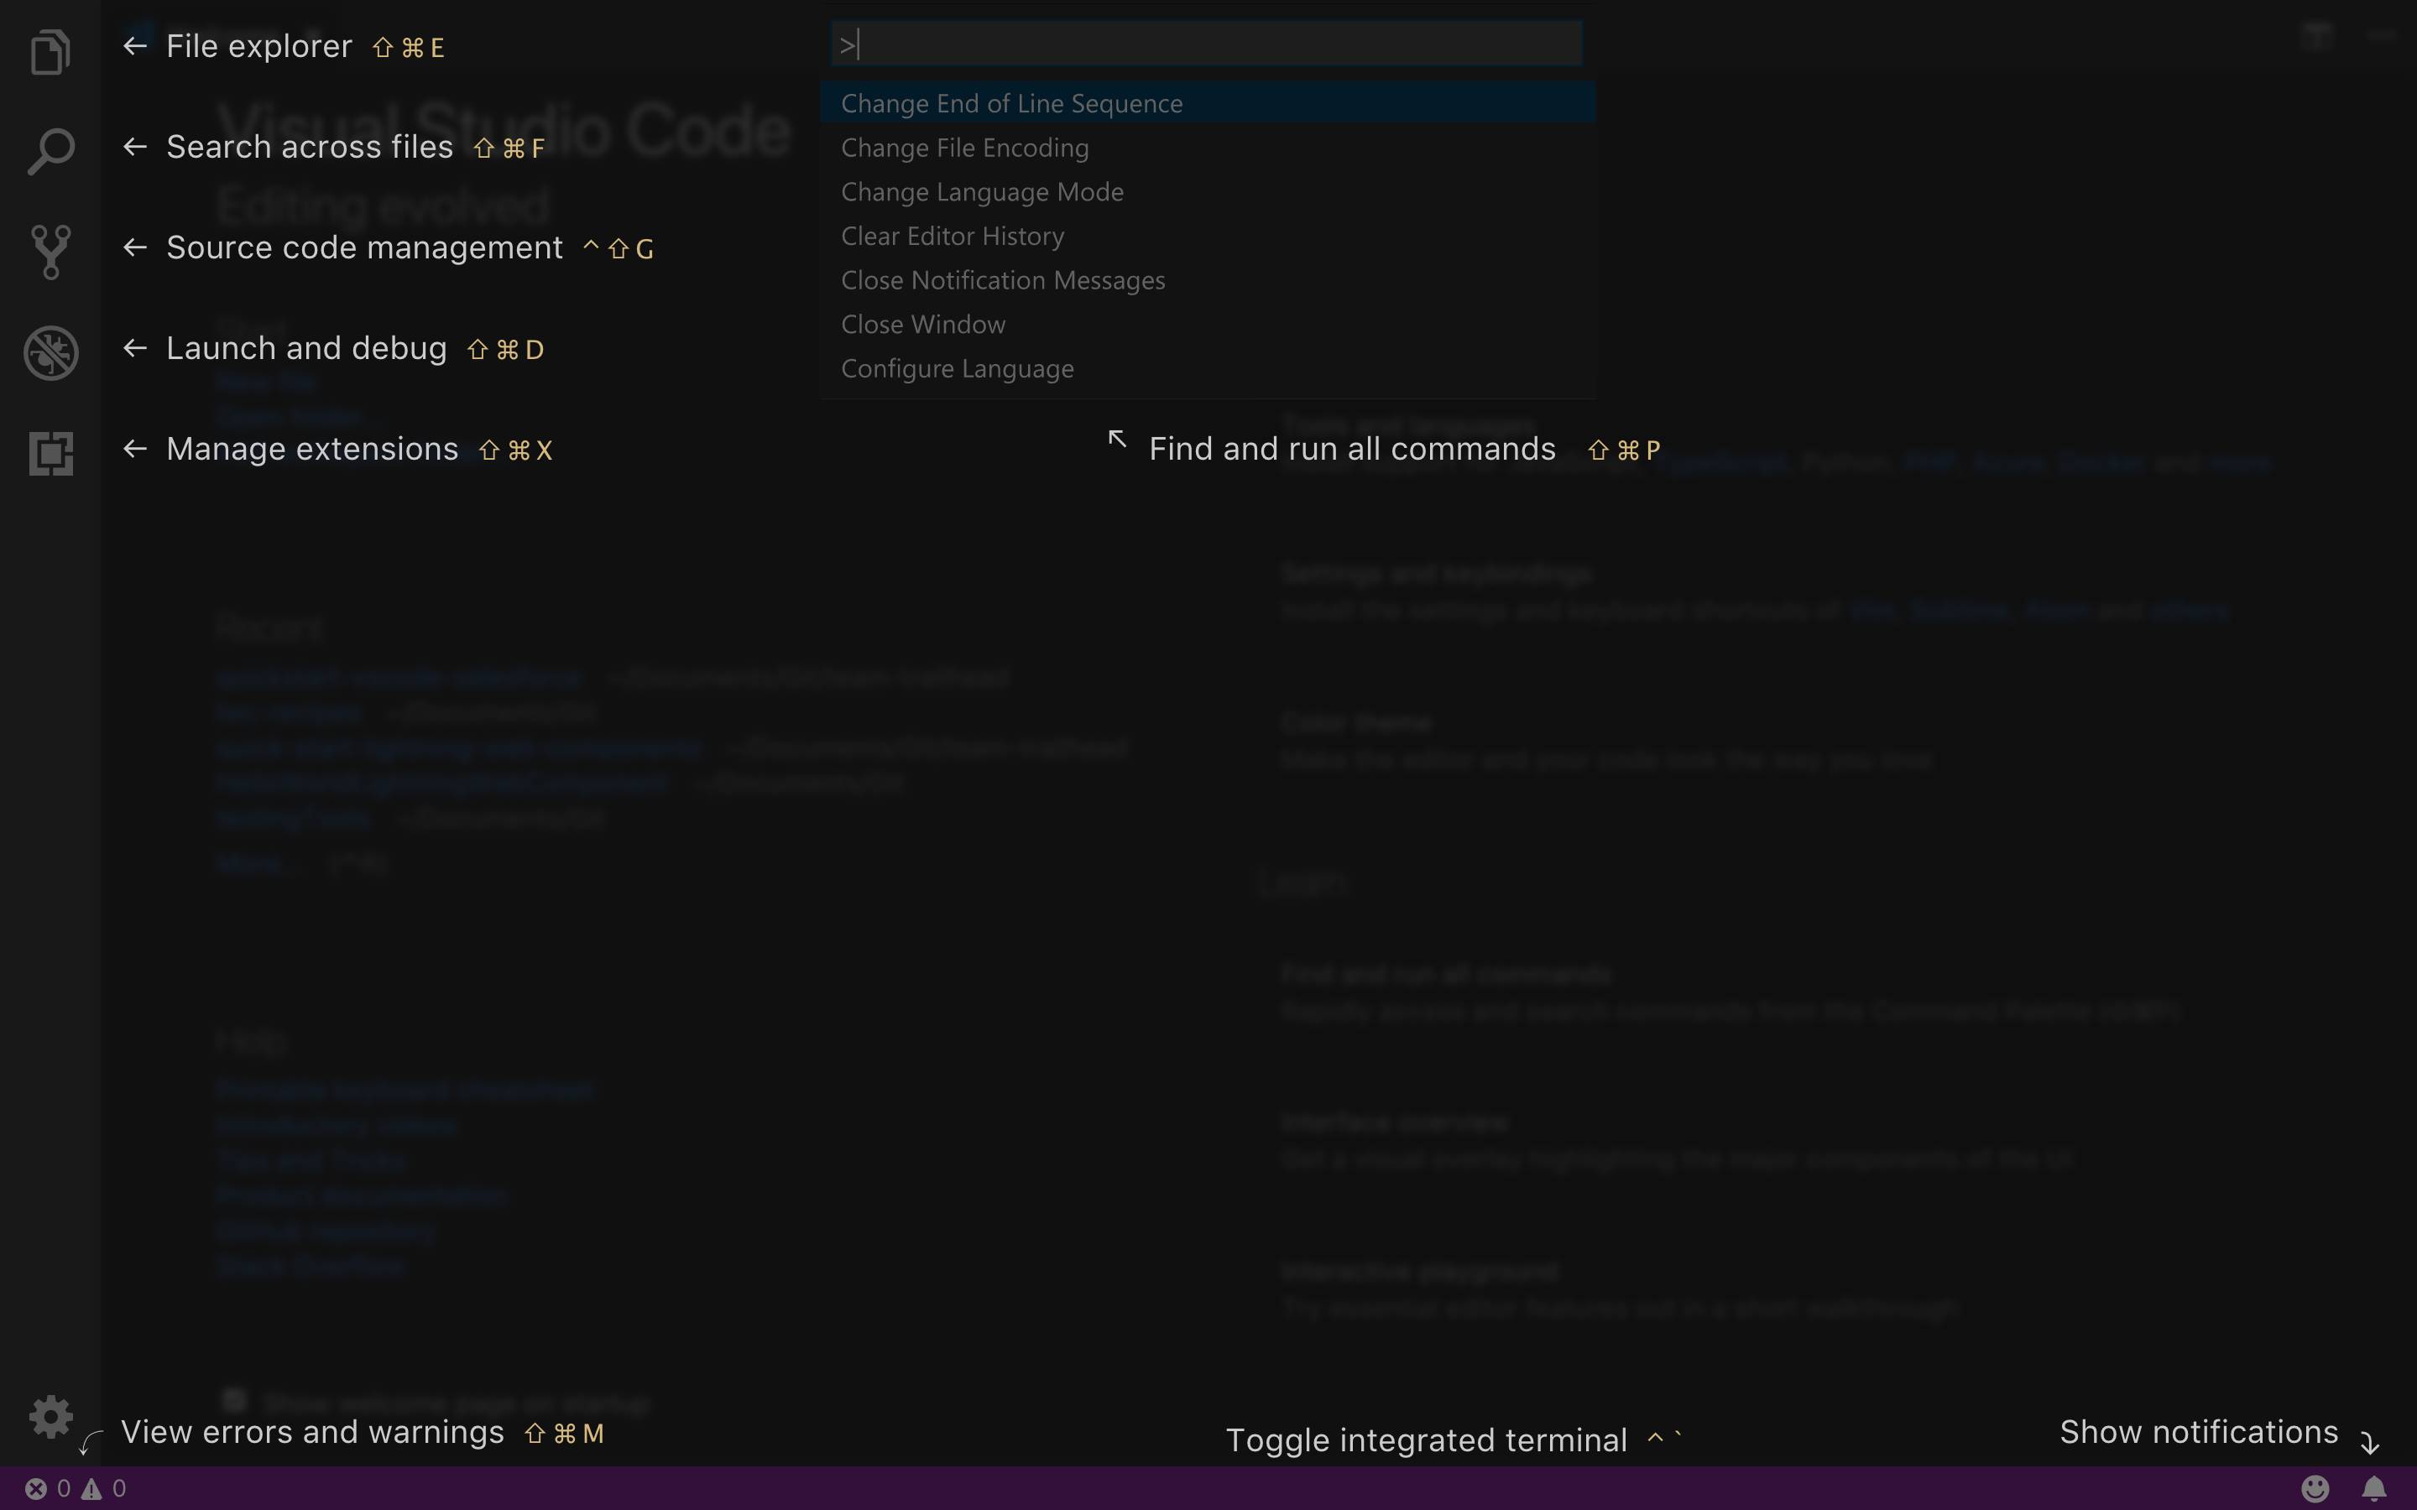
Task: Open the File Explorer activity bar icon
Action: [50, 51]
